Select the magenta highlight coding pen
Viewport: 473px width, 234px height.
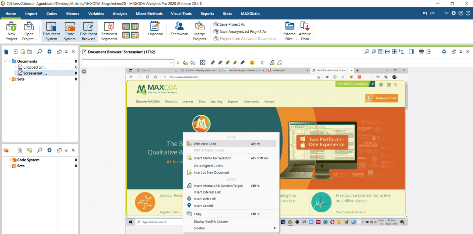tap(242, 63)
